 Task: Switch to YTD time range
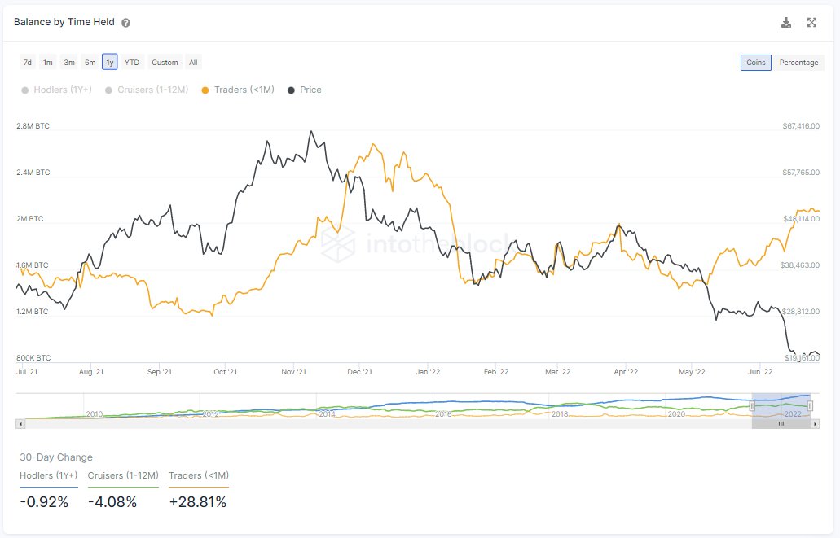coord(131,63)
